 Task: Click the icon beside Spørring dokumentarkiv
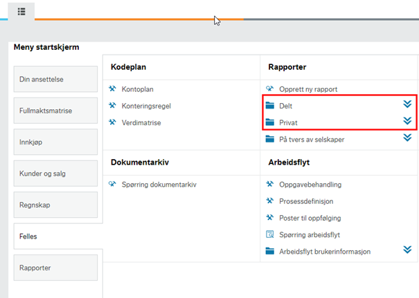[x=112, y=184]
